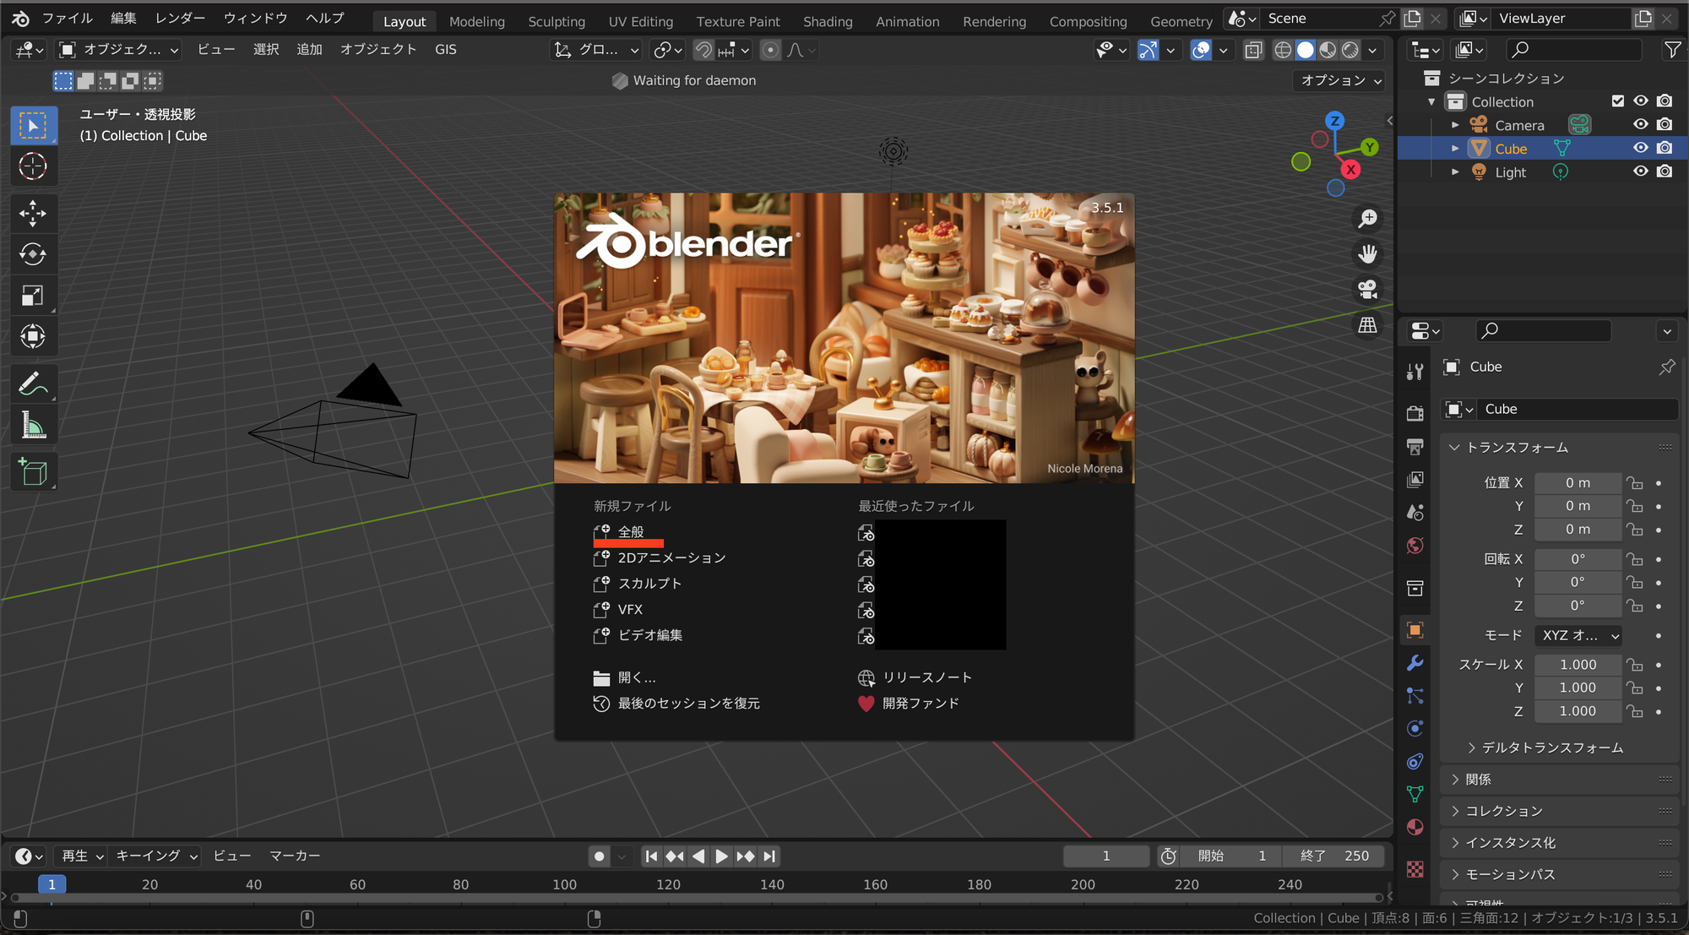1689x935 pixels.
Task: Click the Scale X value slider
Action: [1578, 665]
